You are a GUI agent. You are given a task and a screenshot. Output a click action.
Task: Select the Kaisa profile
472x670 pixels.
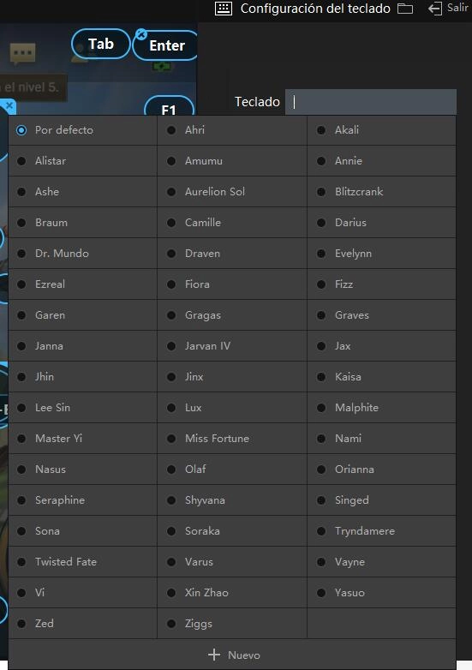pyautogui.click(x=381, y=376)
